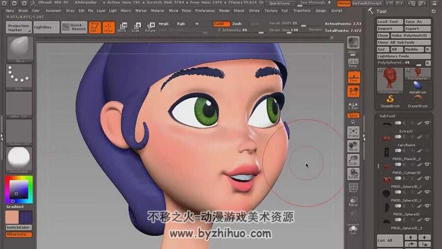Toggle the Floor grid button

[x=354, y=77]
